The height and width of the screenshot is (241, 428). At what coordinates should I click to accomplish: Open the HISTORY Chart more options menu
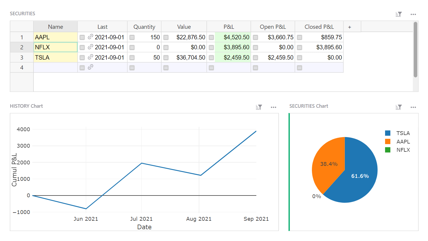pos(273,107)
